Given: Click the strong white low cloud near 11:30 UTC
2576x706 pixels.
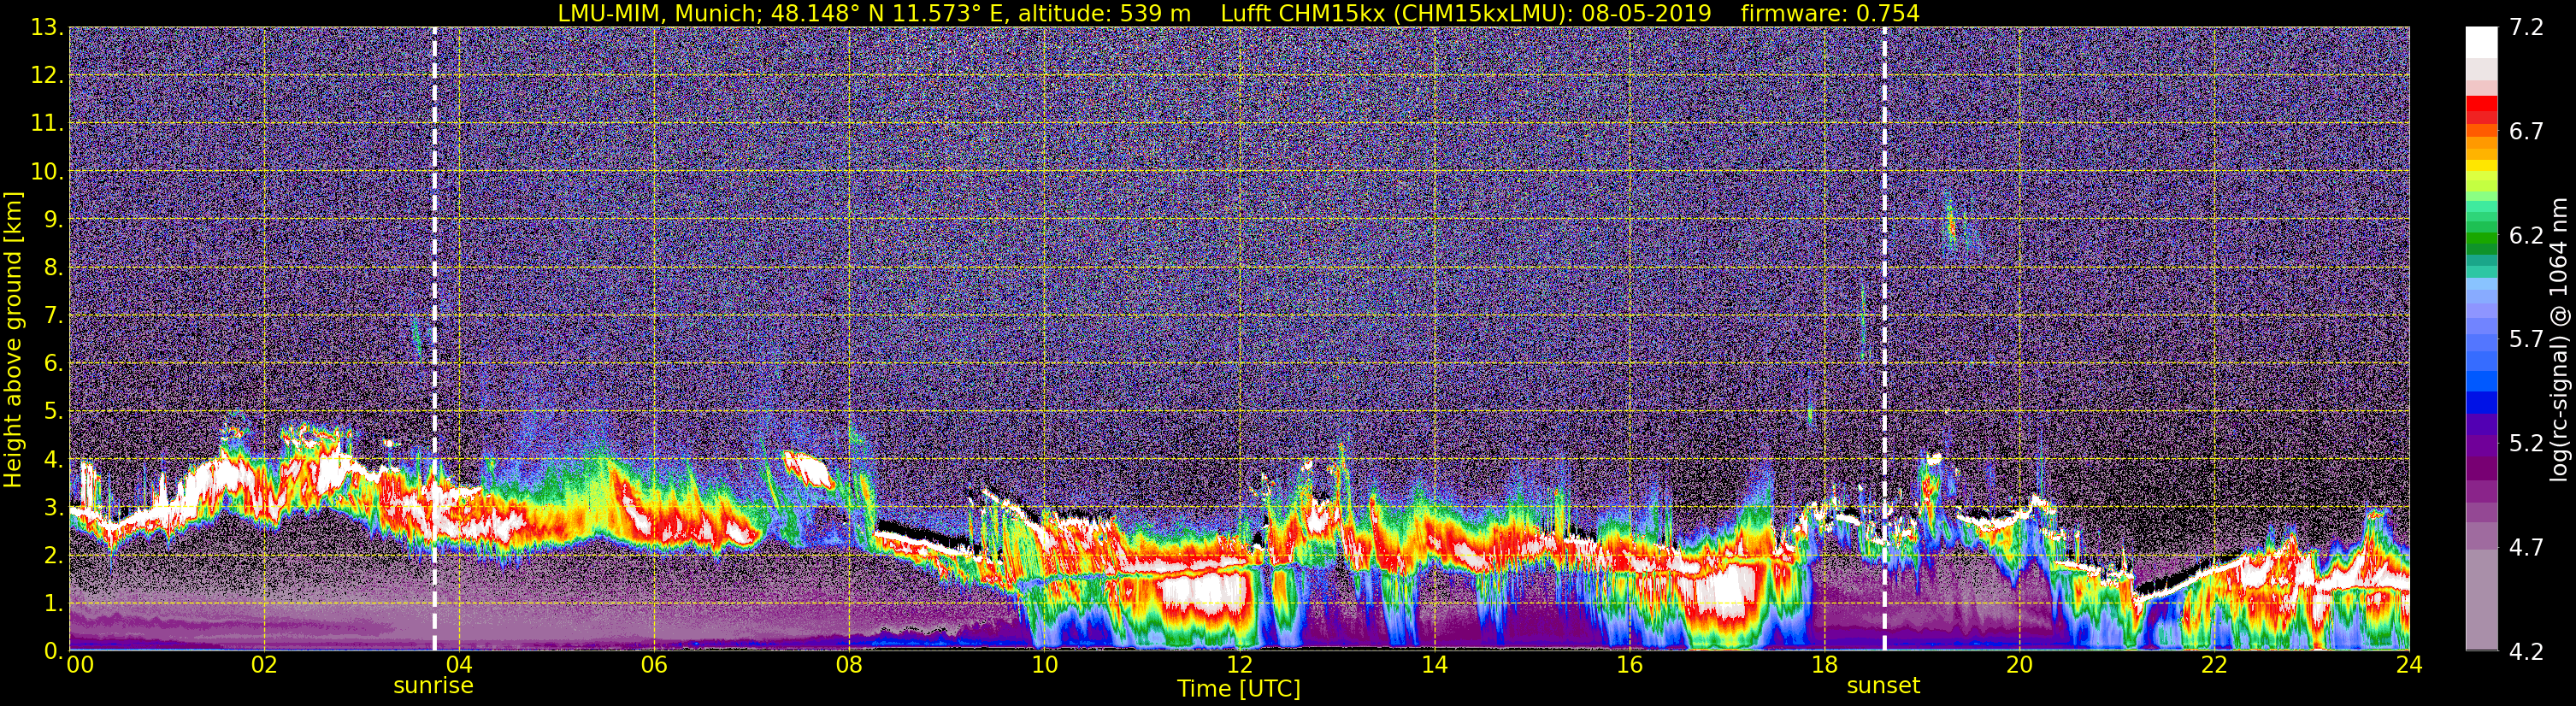Looking at the screenshot, I should tap(1205, 592).
